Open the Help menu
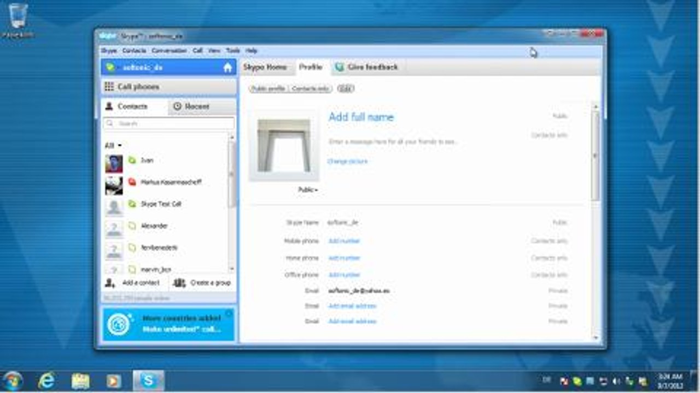700x393 pixels. click(252, 51)
